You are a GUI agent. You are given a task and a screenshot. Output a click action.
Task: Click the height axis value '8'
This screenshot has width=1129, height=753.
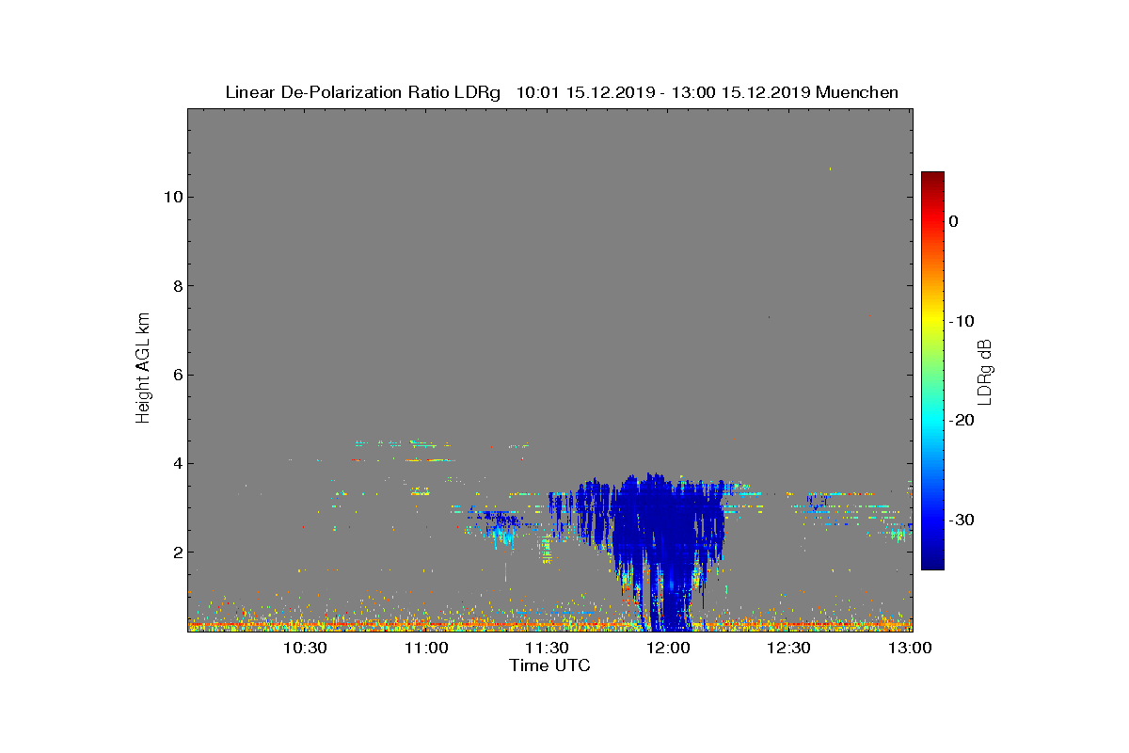pyautogui.click(x=176, y=286)
